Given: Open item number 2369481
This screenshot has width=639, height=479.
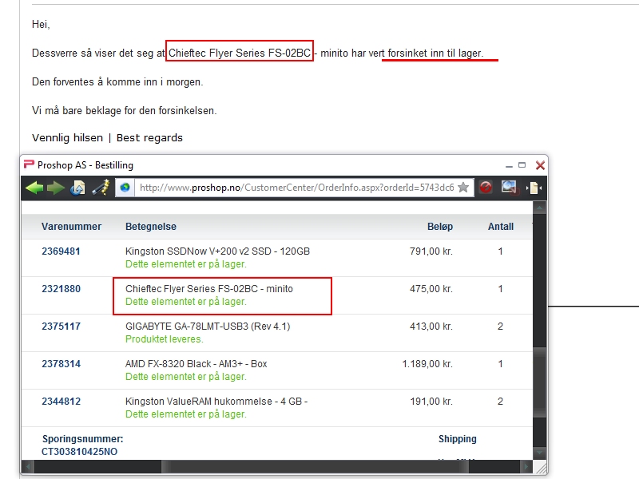Looking at the screenshot, I should (x=62, y=251).
